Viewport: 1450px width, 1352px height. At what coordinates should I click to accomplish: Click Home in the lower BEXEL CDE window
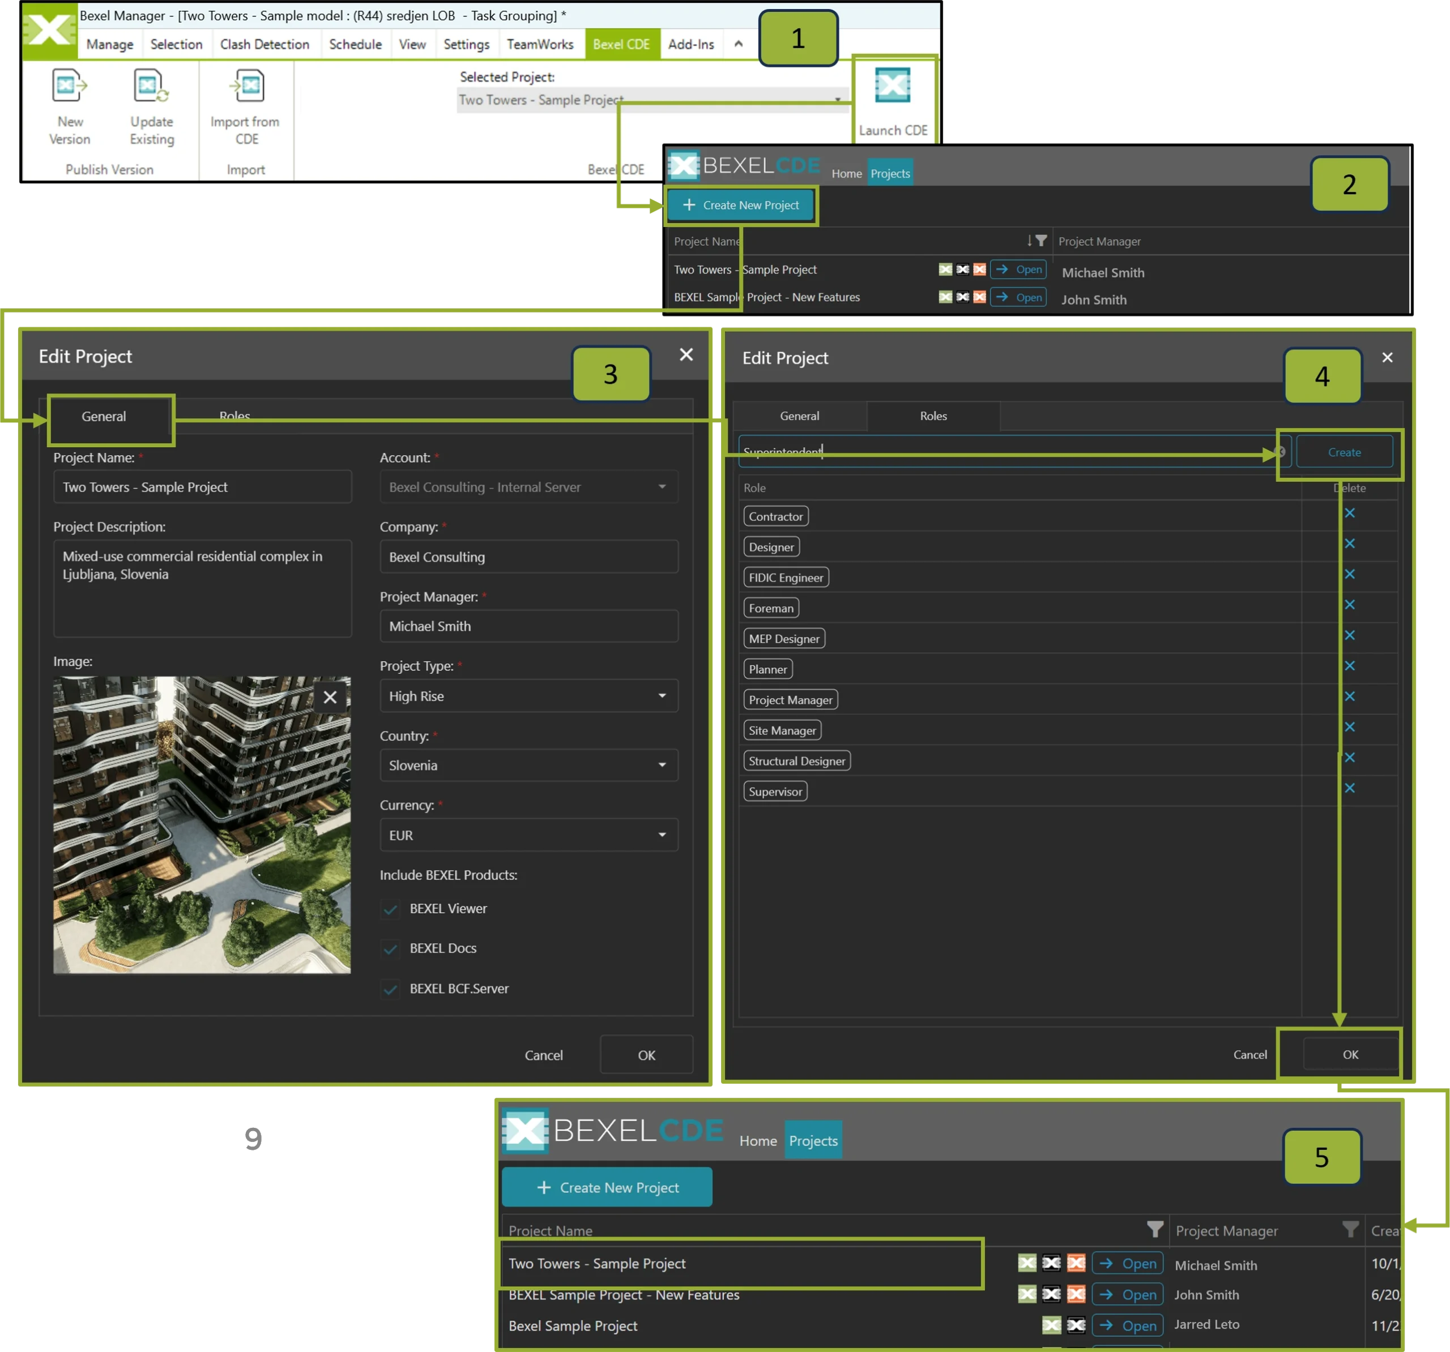(758, 1140)
